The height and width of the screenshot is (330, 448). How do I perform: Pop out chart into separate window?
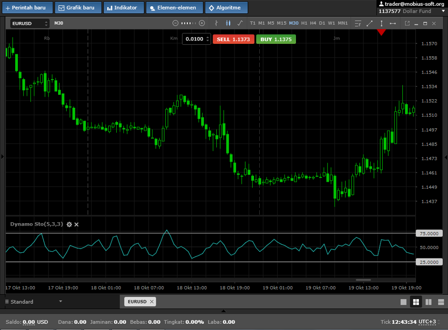tap(407, 23)
